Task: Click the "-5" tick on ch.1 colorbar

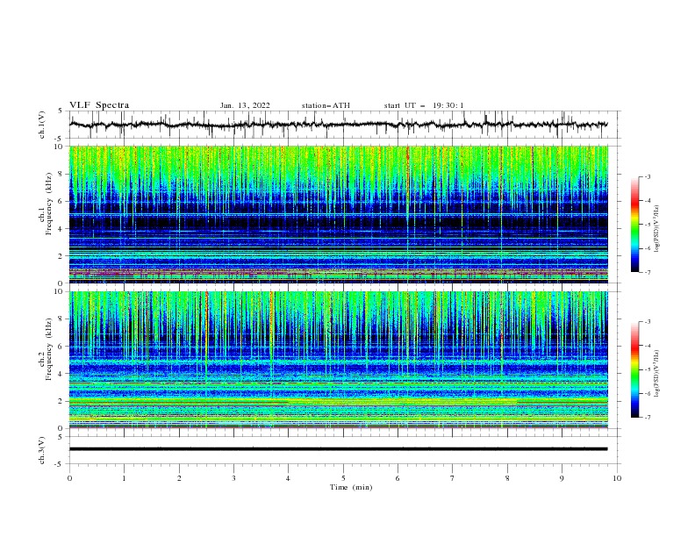Action: coord(647,225)
